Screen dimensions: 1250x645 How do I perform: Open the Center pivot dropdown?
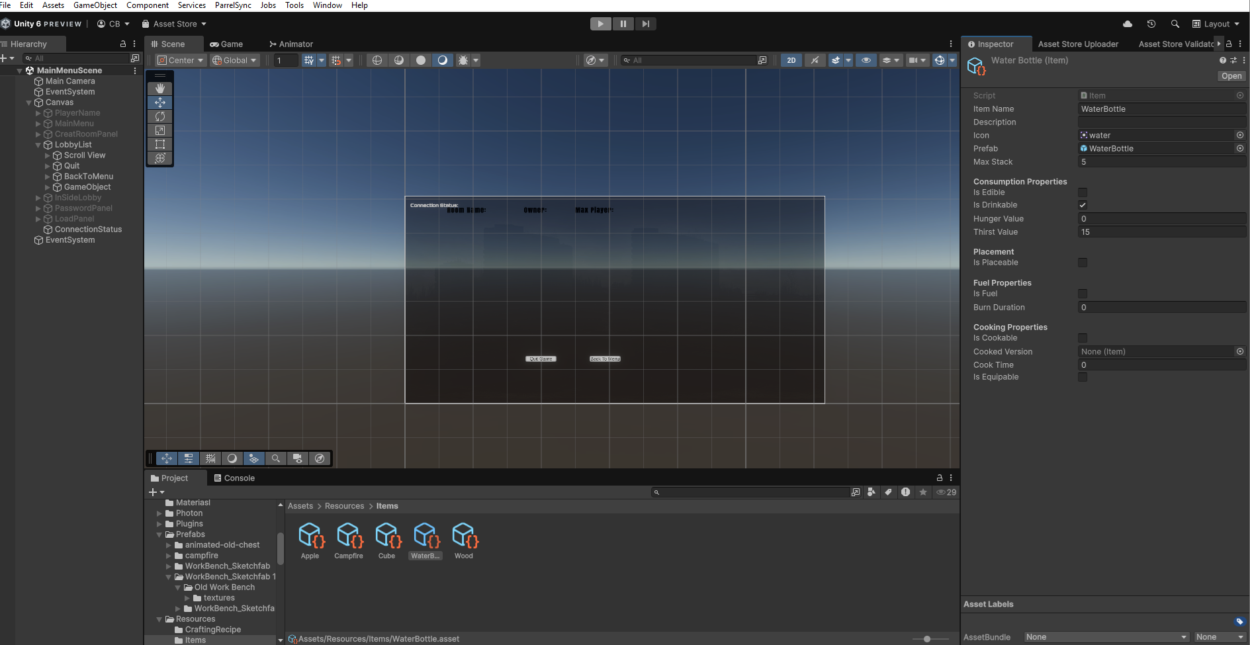pos(180,60)
